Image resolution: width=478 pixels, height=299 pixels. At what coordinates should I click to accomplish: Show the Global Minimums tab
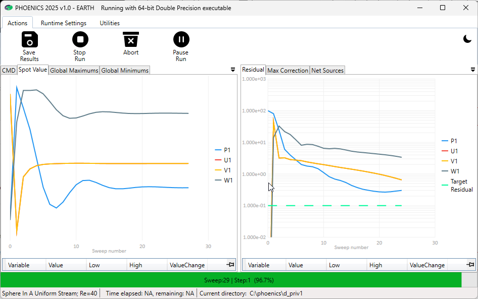coord(125,71)
